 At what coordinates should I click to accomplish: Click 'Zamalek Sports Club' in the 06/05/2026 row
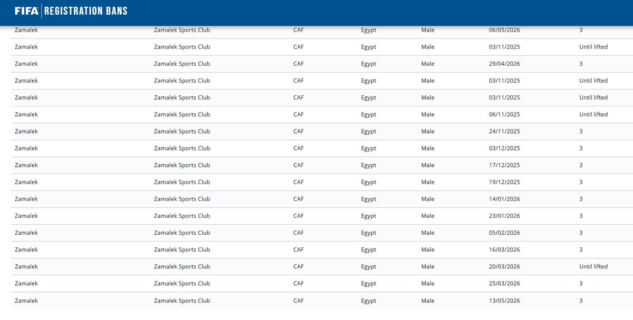[x=182, y=30]
